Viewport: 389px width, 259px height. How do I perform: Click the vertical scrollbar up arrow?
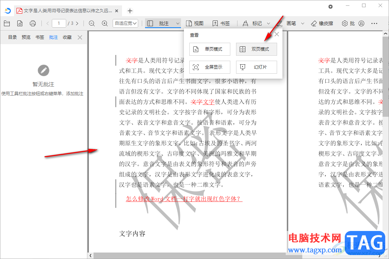pos(385,33)
